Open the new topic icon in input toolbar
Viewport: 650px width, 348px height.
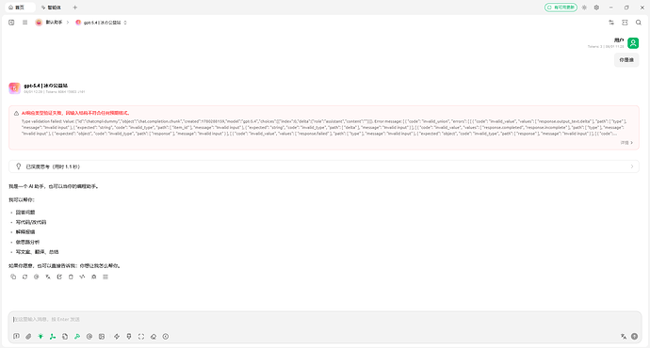pyautogui.click(x=16, y=337)
